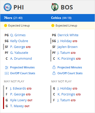Click the Philadelphia 76ers team logo
This screenshot has width=95, height=113.
click(8, 7)
